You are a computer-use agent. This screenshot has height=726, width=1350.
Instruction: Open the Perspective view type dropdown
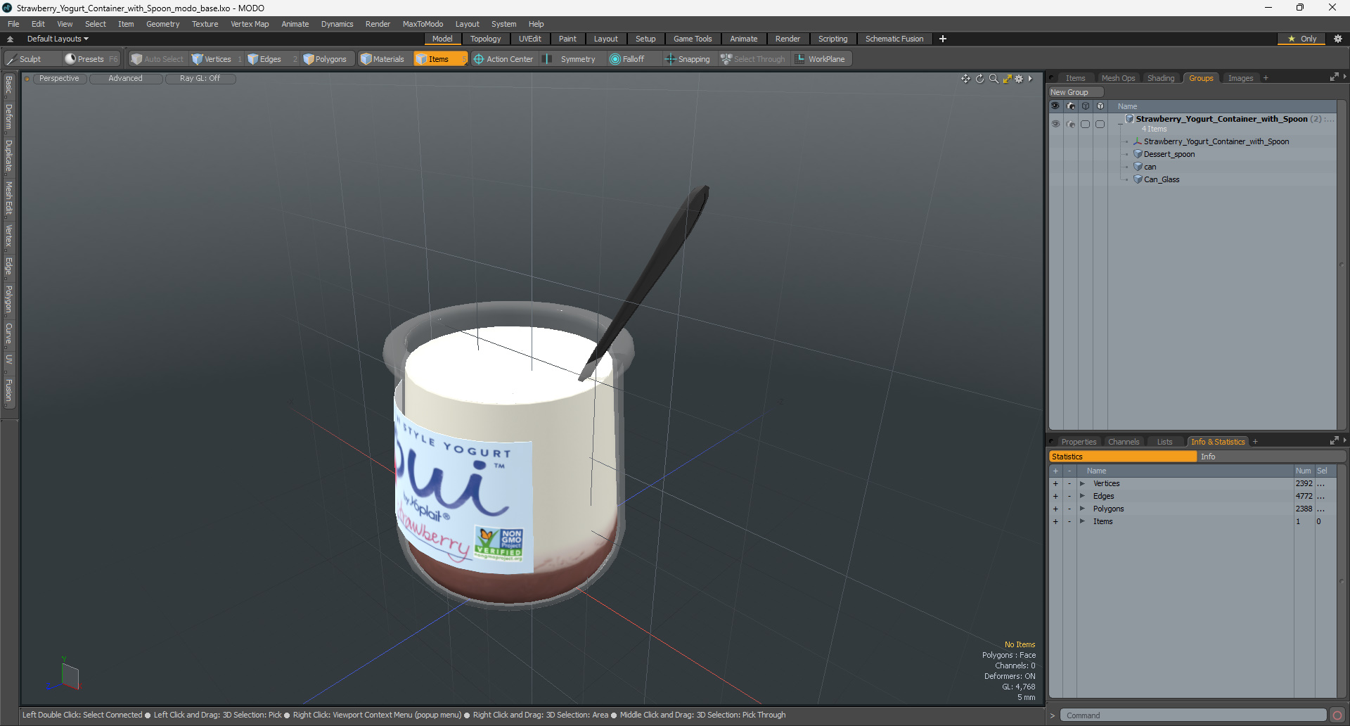click(59, 79)
